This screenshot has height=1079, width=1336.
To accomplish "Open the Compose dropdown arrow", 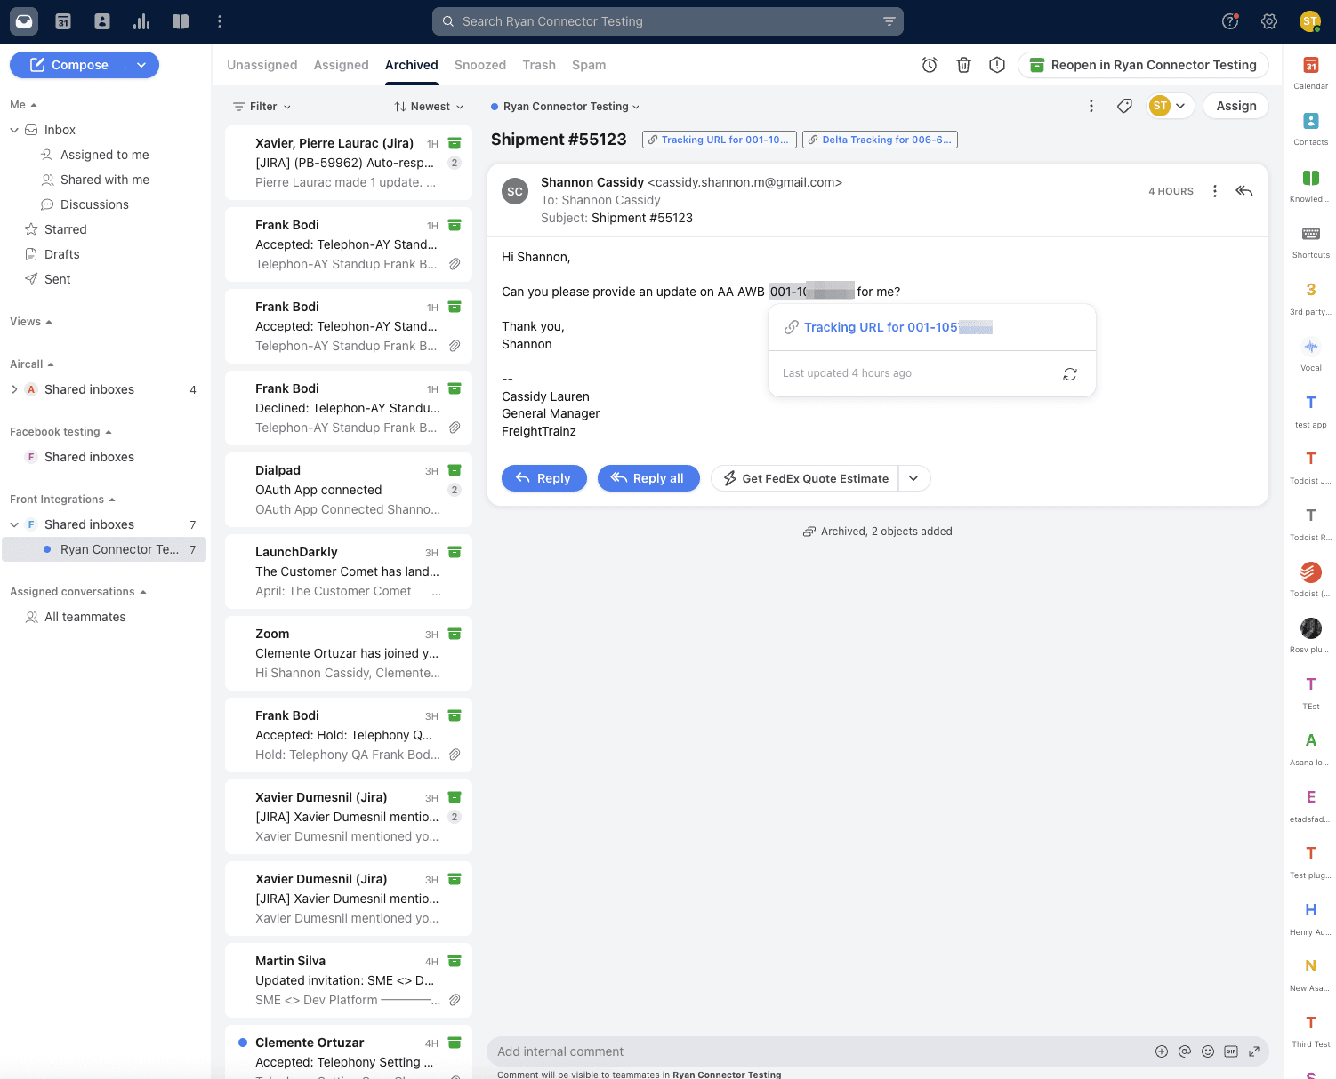I will [x=141, y=65].
